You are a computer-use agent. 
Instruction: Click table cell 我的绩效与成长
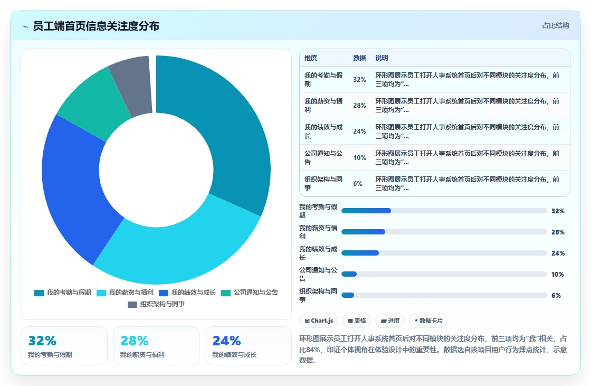click(x=324, y=131)
